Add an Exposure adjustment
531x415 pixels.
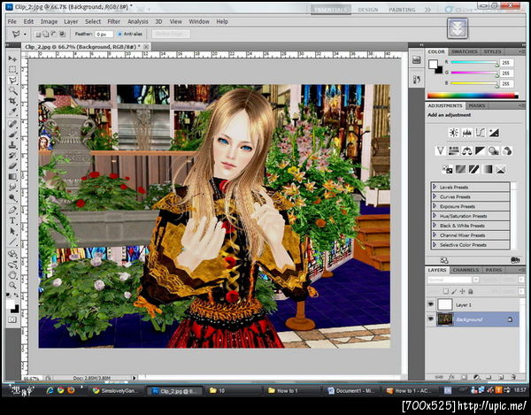tap(494, 133)
